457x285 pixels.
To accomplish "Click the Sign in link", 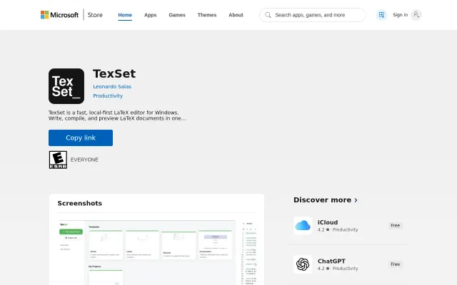I will [400, 15].
